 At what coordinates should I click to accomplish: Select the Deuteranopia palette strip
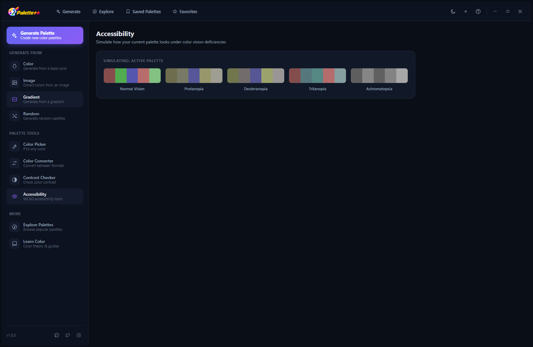pos(256,76)
